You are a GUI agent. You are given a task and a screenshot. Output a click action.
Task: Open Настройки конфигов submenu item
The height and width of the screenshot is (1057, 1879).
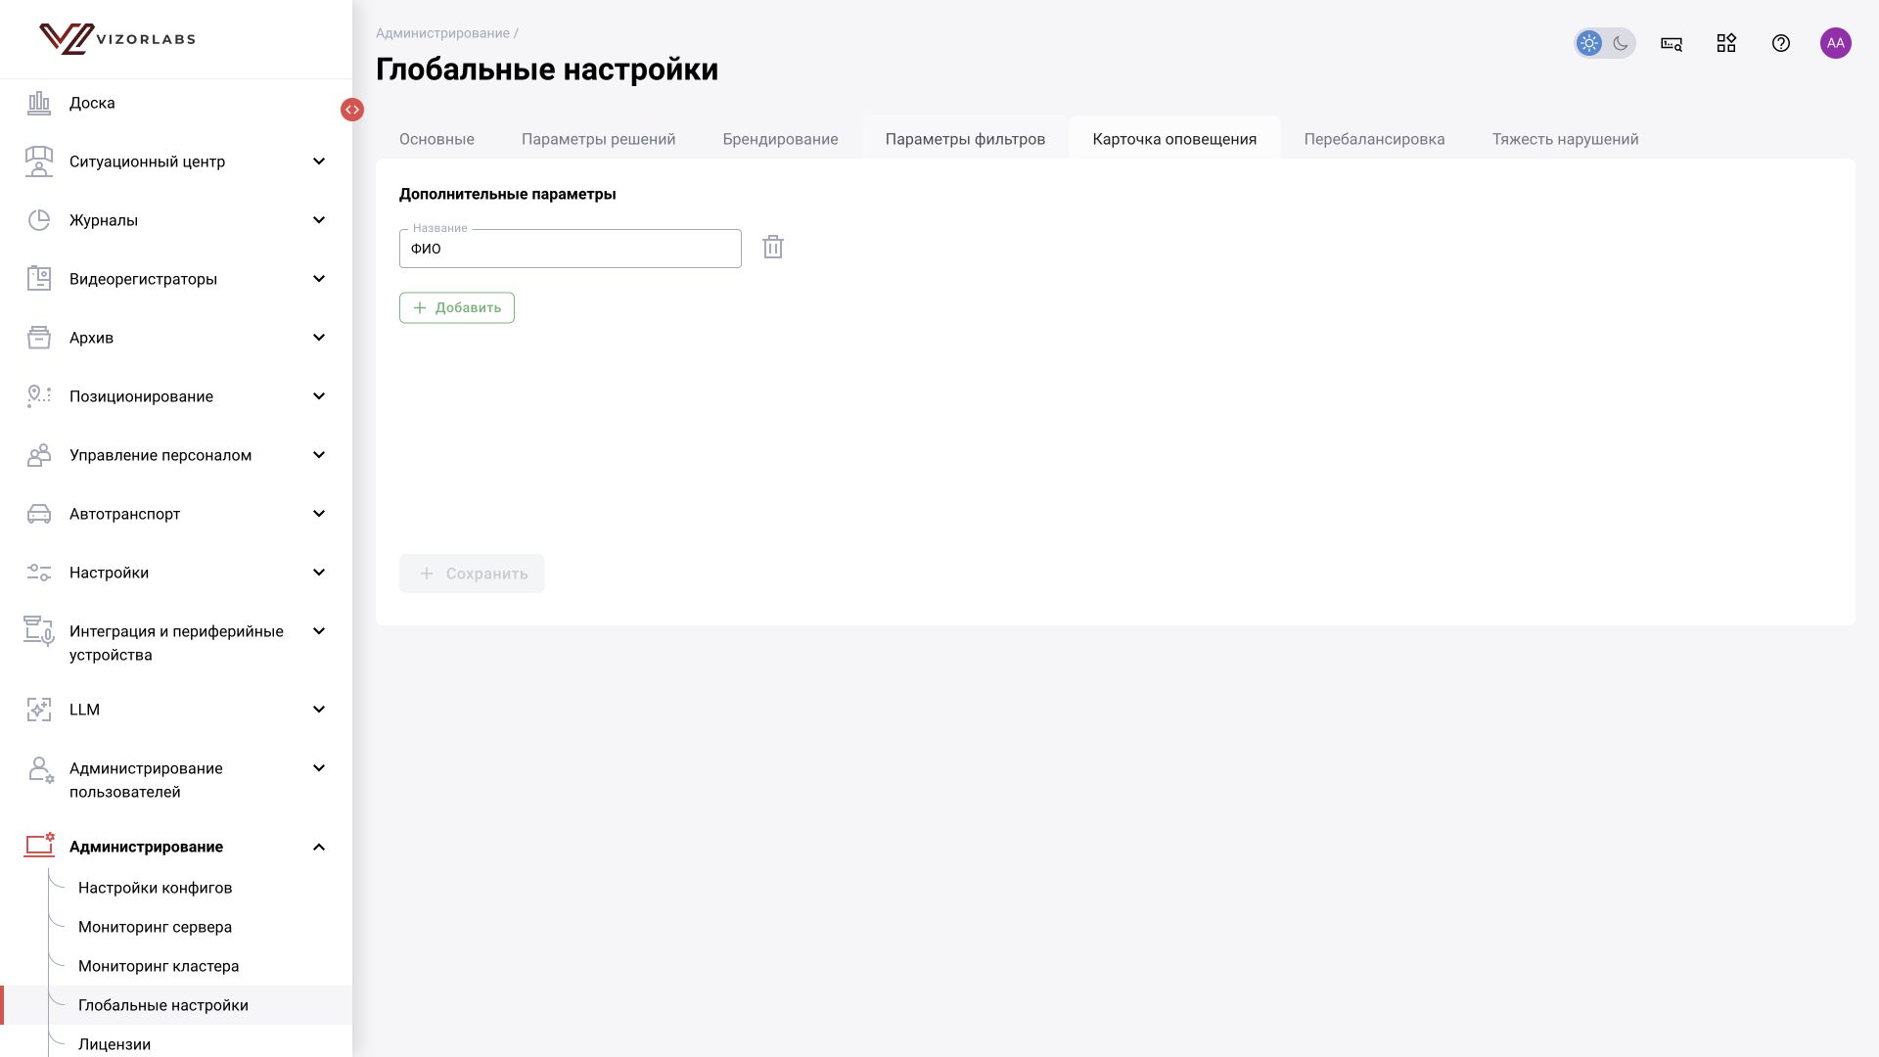[x=156, y=888]
